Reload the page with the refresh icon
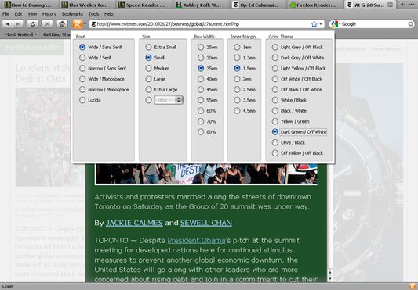Screen dimensions: 418x290 click(32, 24)
